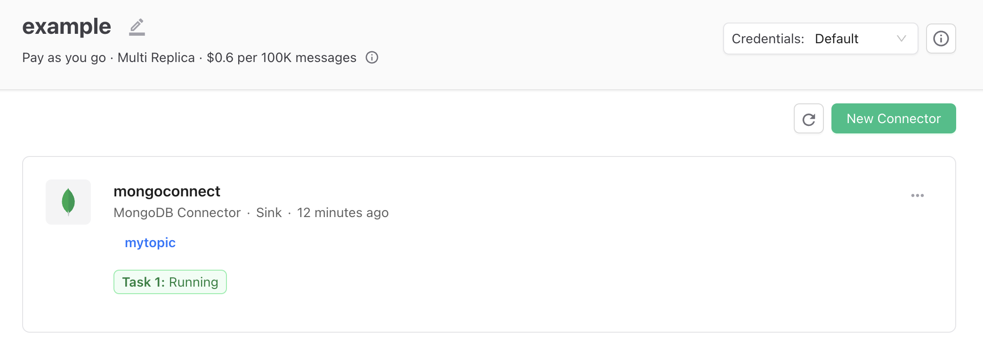Image resolution: width=983 pixels, height=343 pixels.
Task: Click the MongoDB leaf logo
Action: coord(68,202)
